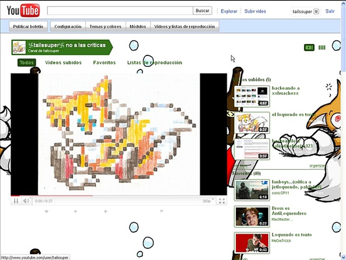This screenshot has width=346, height=260.
Task: Select the Favoritos filter tab
Action: click(x=105, y=62)
